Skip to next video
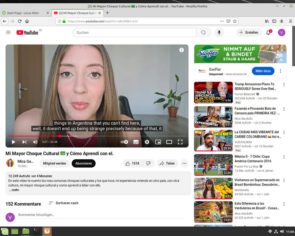The height and width of the screenshot is (236, 295). (x=24, y=142)
